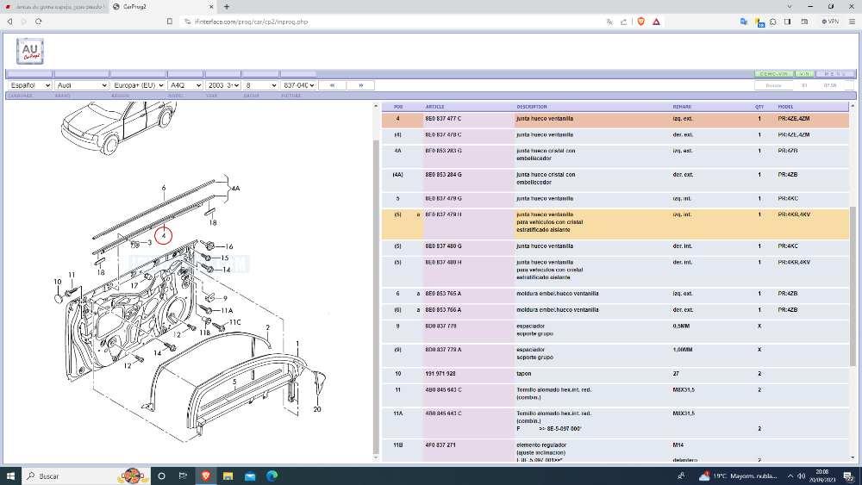Open the MENU button
The height and width of the screenshot is (485, 862).
835,73
